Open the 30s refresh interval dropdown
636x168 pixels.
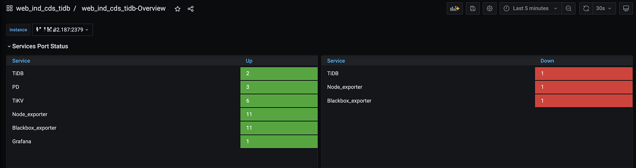point(604,8)
